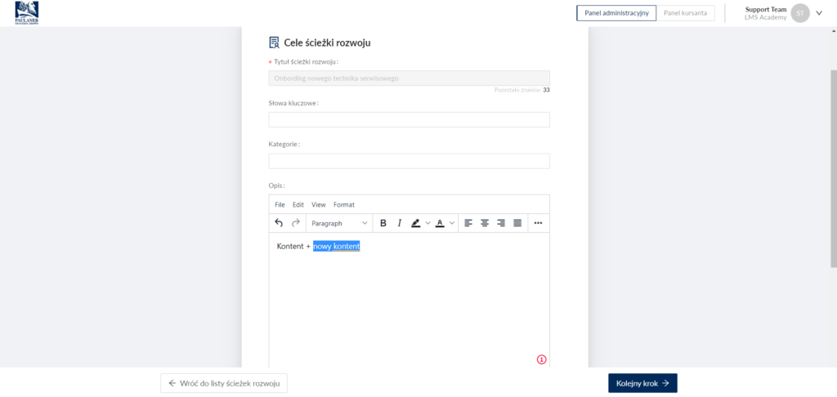Go back via Wróć do listy ścieżek rozwoju
Screen dimensions: 837x397
tap(224, 383)
